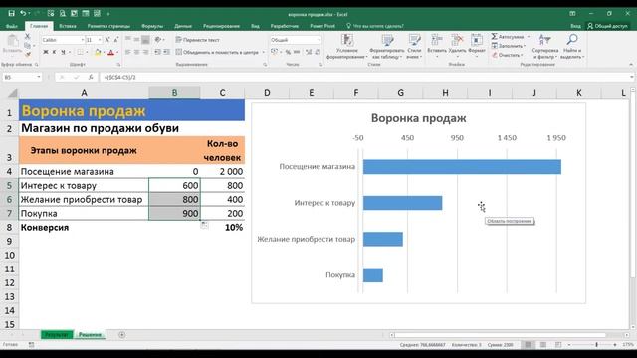Click the Decrease Decimal icon
This screenshot has width=637, height=358.
coord(318,52)
